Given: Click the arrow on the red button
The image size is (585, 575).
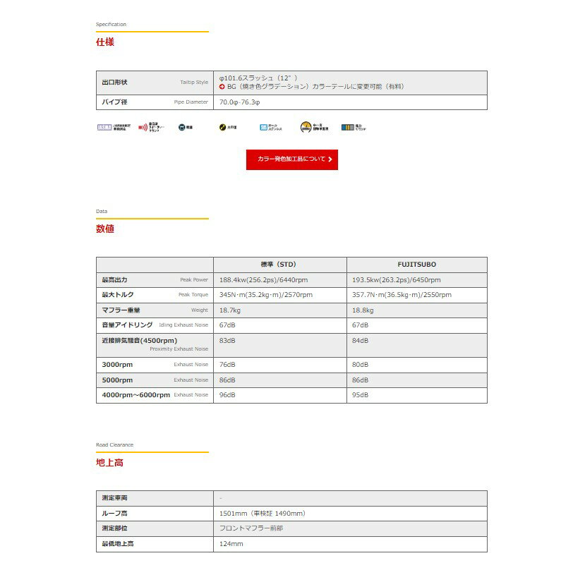Looking at the screenshot, I should (330, 159).
